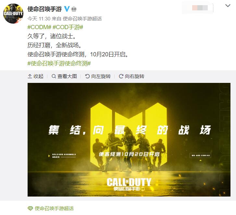236x215 pixels.
Task: Open the 使命召唤手游 username link
Action: tap(44, 9)
